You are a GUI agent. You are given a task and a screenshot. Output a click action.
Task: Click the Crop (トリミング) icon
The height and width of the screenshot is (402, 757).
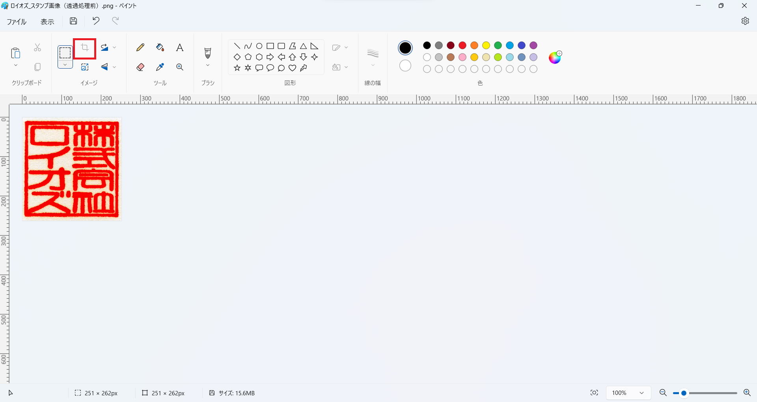tap(85, 48)
